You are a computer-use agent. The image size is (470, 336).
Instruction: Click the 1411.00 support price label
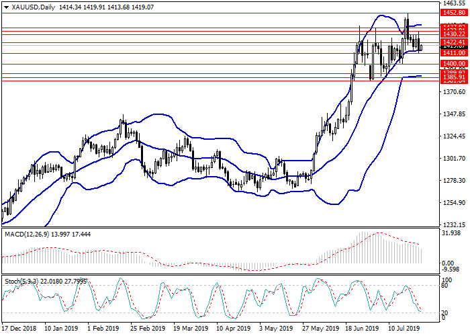click(x=454, y=52)
